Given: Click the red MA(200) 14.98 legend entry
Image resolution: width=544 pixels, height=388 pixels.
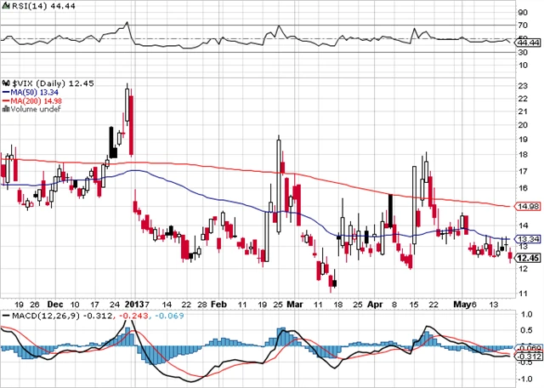Looking at the screenshot, I should (32, 100).
